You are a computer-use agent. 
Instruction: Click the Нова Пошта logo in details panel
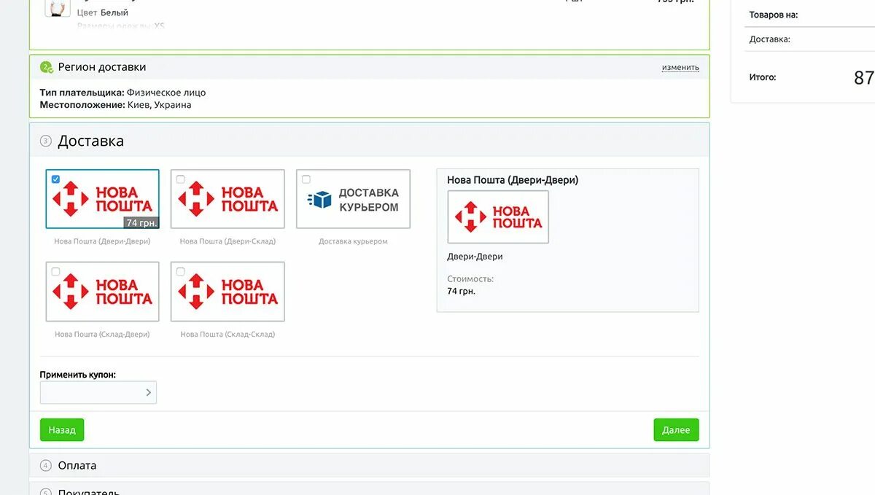point(498,217)
